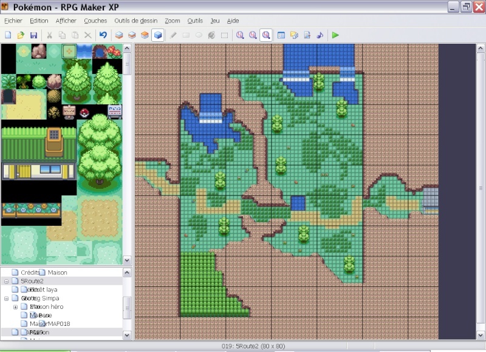
Task: Click the small square blue pond on the map
Action: click(x=298, y=203)
